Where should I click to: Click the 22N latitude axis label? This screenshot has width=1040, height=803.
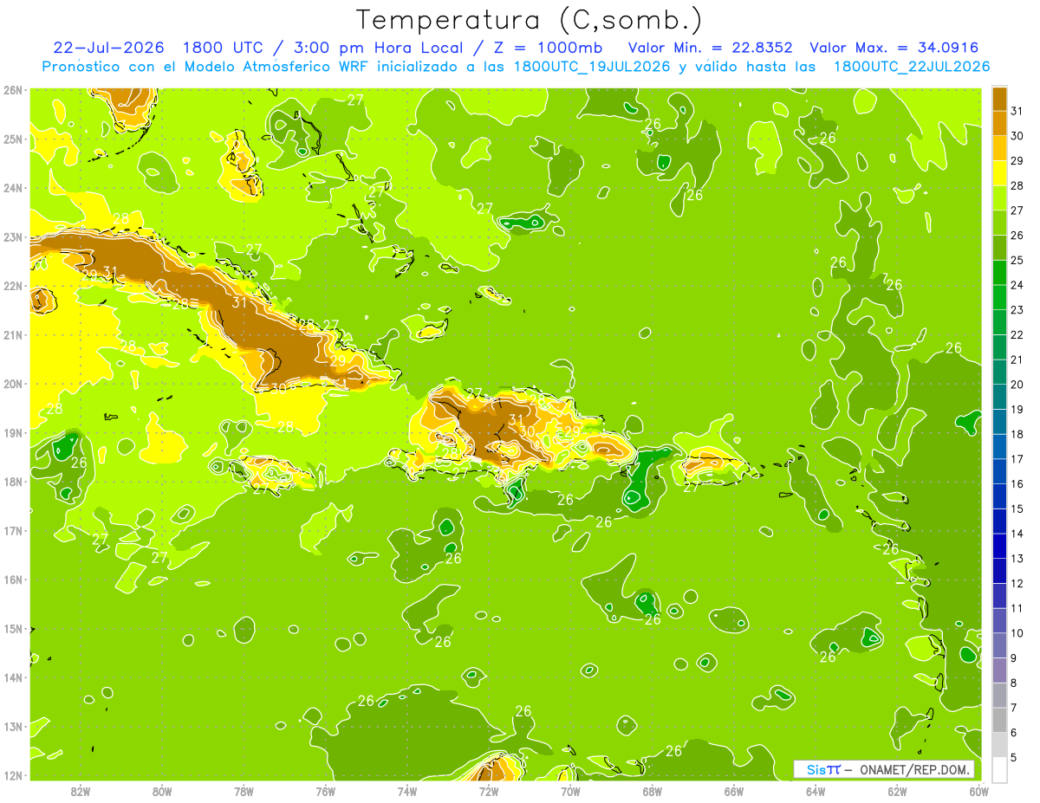tap(12, 286)
